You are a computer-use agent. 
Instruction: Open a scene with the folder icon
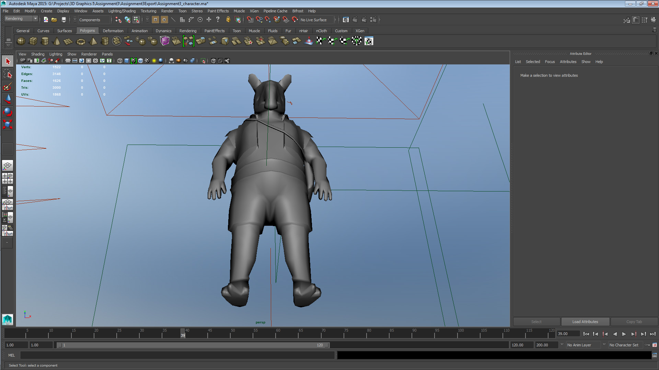pyautogui.click(x=54, y=20)
